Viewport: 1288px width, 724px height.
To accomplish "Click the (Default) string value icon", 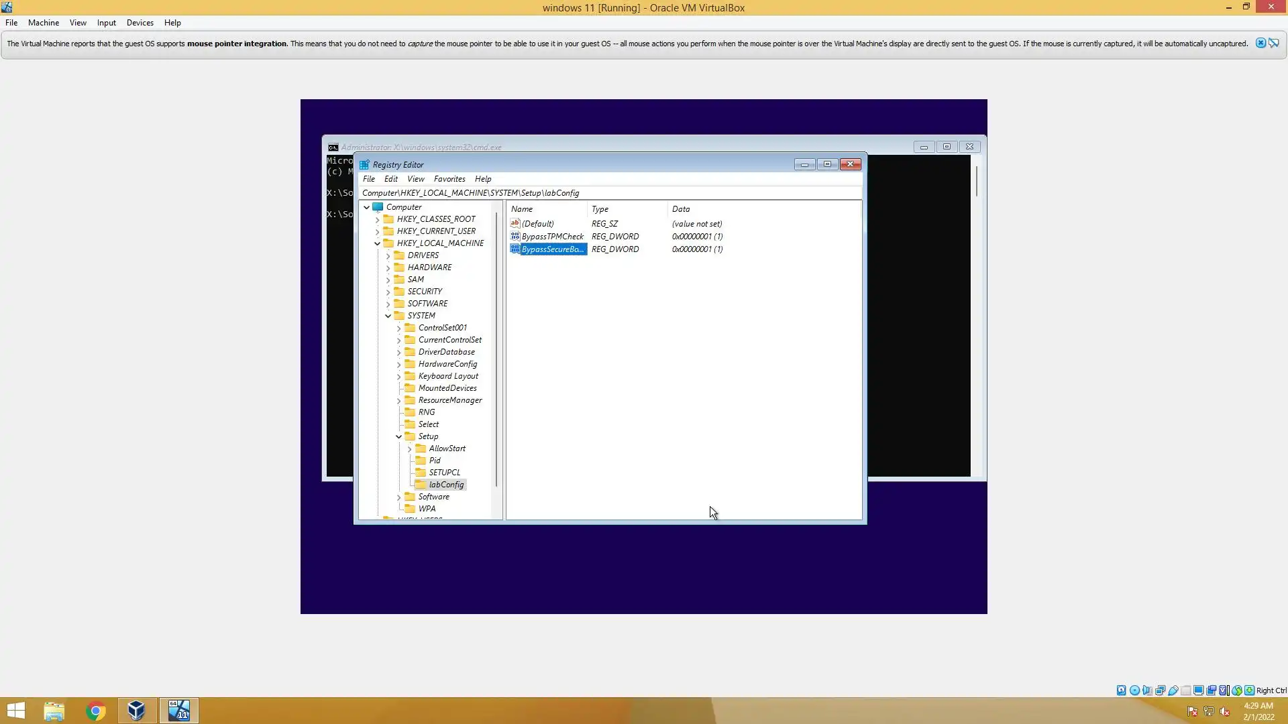I will click(515, 223).
